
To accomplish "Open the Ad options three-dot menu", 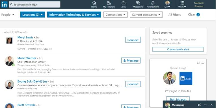I will (202, 63).
